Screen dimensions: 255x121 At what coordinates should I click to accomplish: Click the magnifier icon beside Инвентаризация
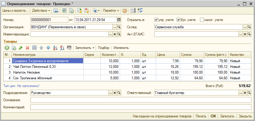[x=119, y=34]
